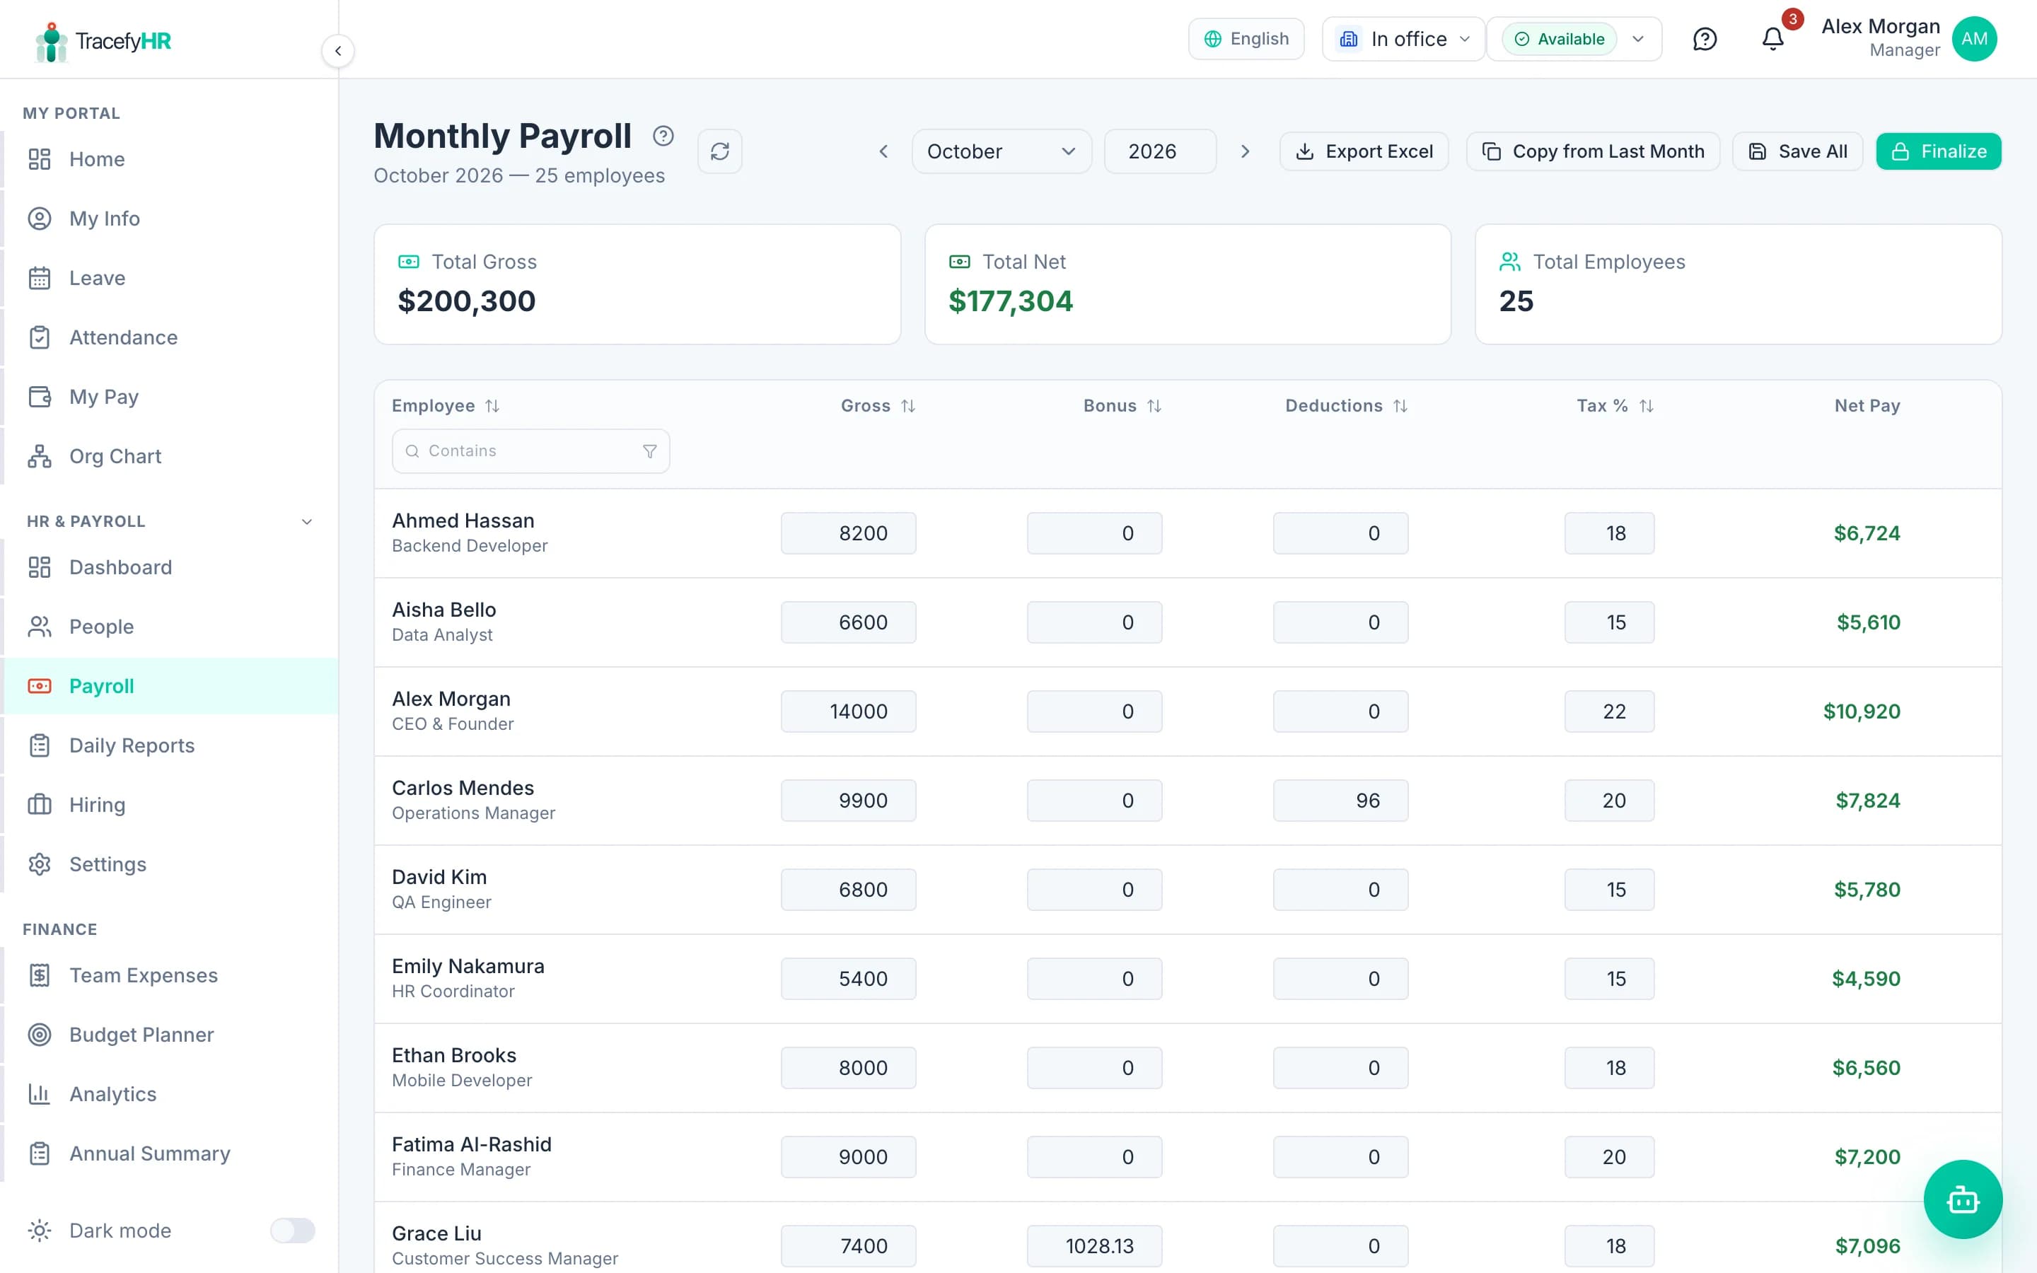This screenshot has height=1273, width=2037.
Task: Click Save All button
Action: pos(1797,151)
